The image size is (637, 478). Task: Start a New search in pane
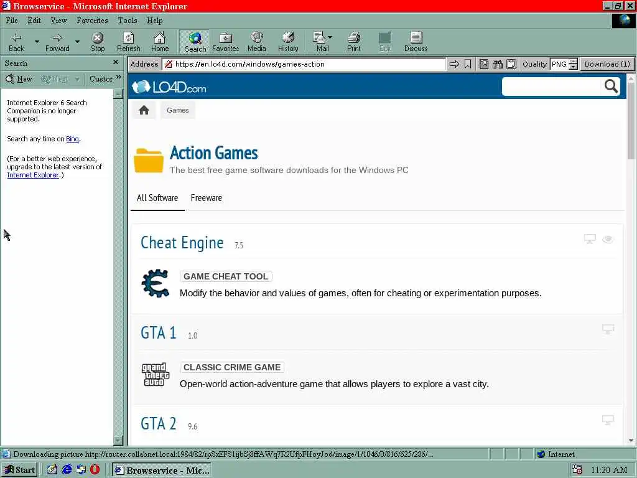19,79
